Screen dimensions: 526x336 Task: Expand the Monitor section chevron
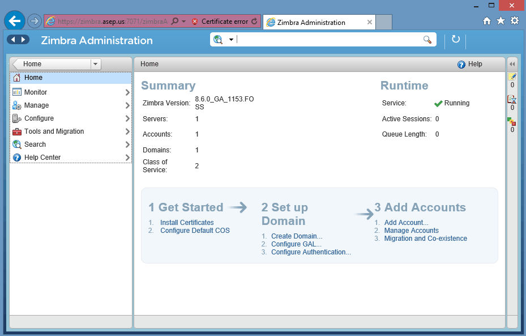[x=127, y=92]
